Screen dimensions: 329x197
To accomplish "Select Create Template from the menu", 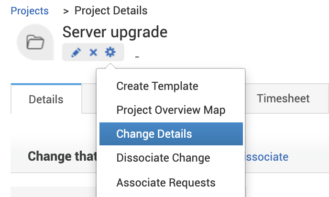I will (157, 86).
